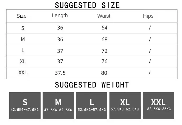Select the XXL weight box 62.5KG-65KG
182x125 pixels.
click(x=158, y=105)
